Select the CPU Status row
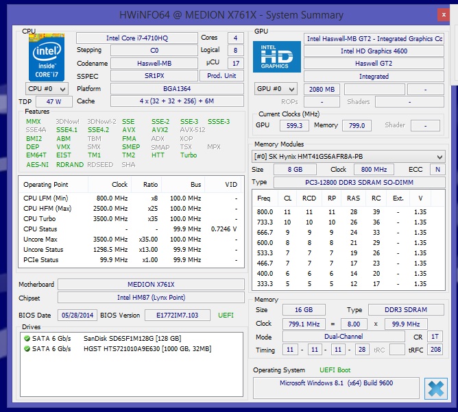The height and width of the screenshot is (412, 458). coord(130,229)
